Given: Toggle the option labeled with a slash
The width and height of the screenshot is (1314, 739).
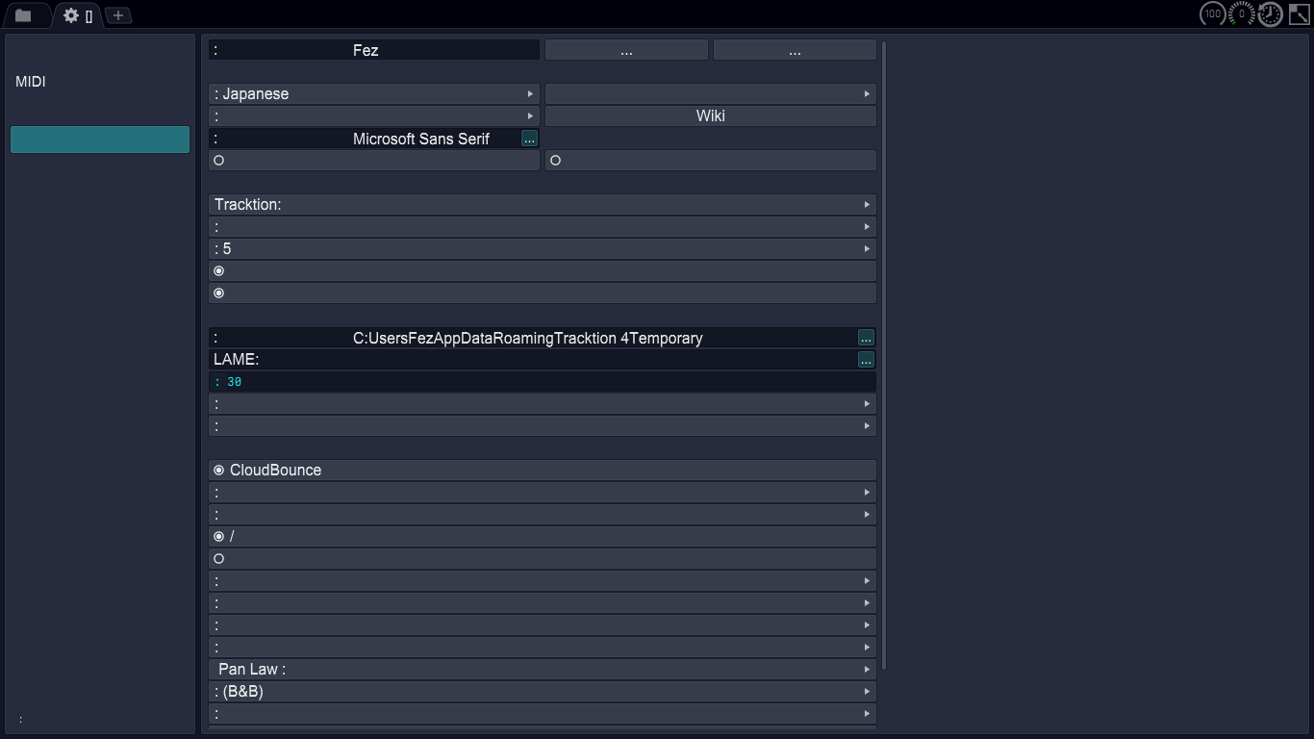Looking at the screenshot, I should pos(219,536).
